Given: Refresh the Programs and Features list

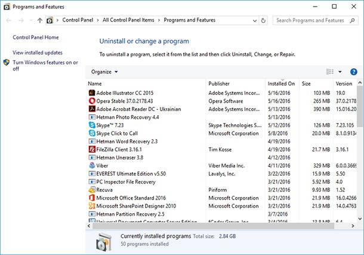Looking at the screenshot, I should tap(263, 20).
